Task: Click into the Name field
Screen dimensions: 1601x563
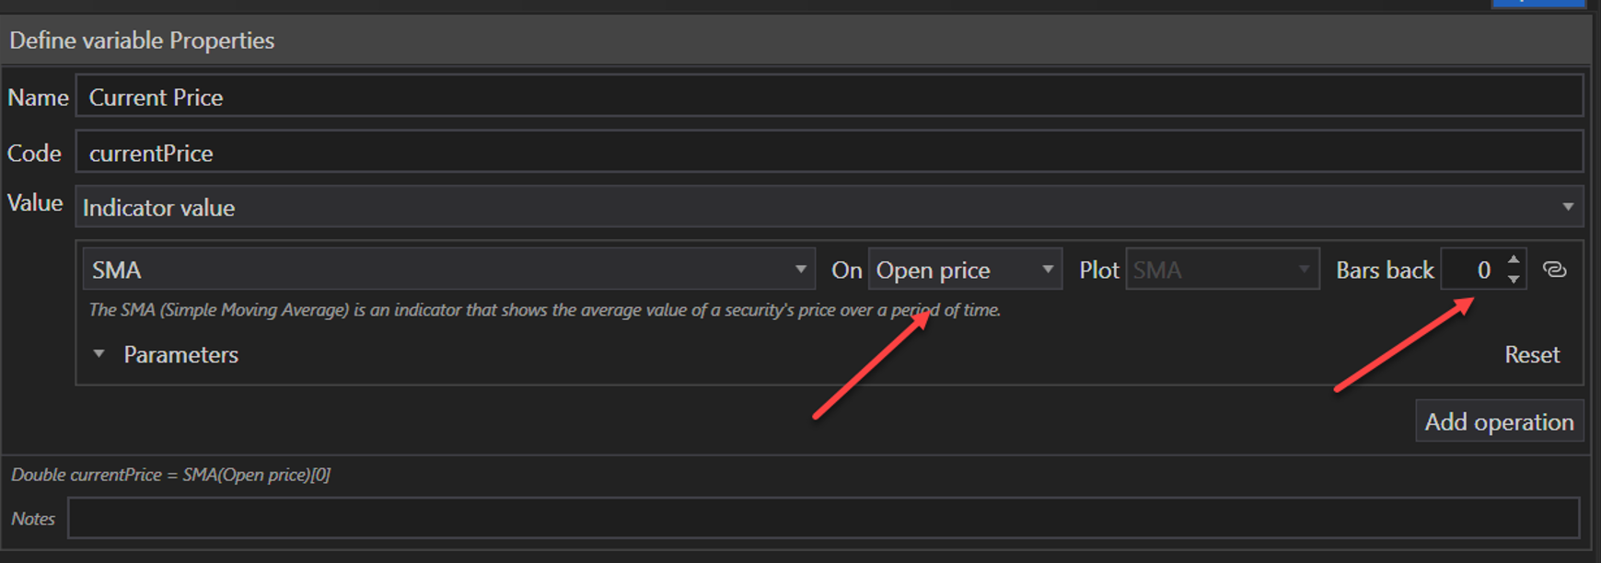Action: [x=829, y=98]
